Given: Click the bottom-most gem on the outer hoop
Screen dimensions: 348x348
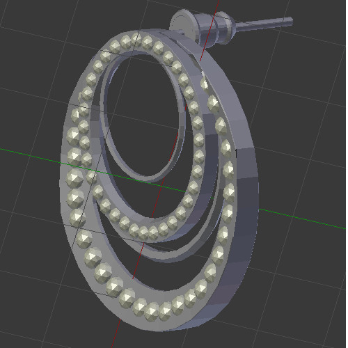Looking at the screenshot, I should click(x=151, y=311).
